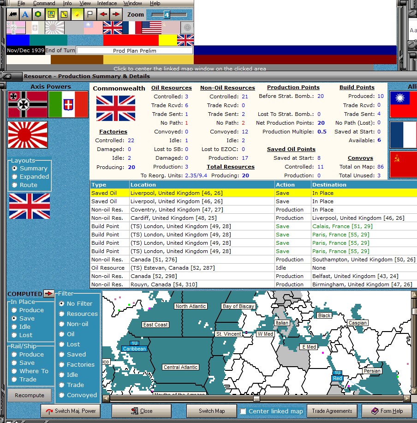This screenshot has height=423, width=417.
Task: Click the red left arrow toolbar icon
Action: [x=103, y=14]
